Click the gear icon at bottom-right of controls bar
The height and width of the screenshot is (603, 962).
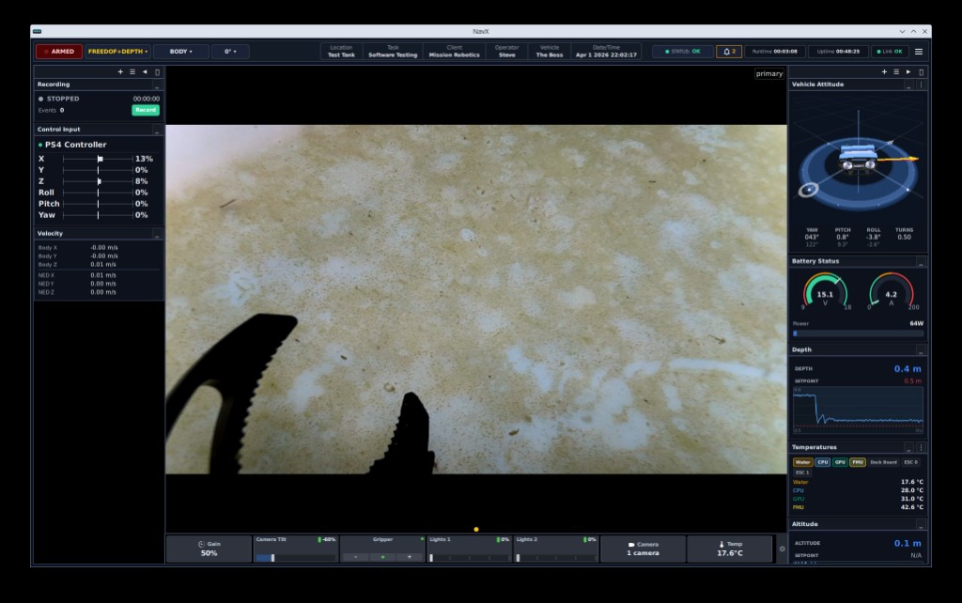pos(783,549)
